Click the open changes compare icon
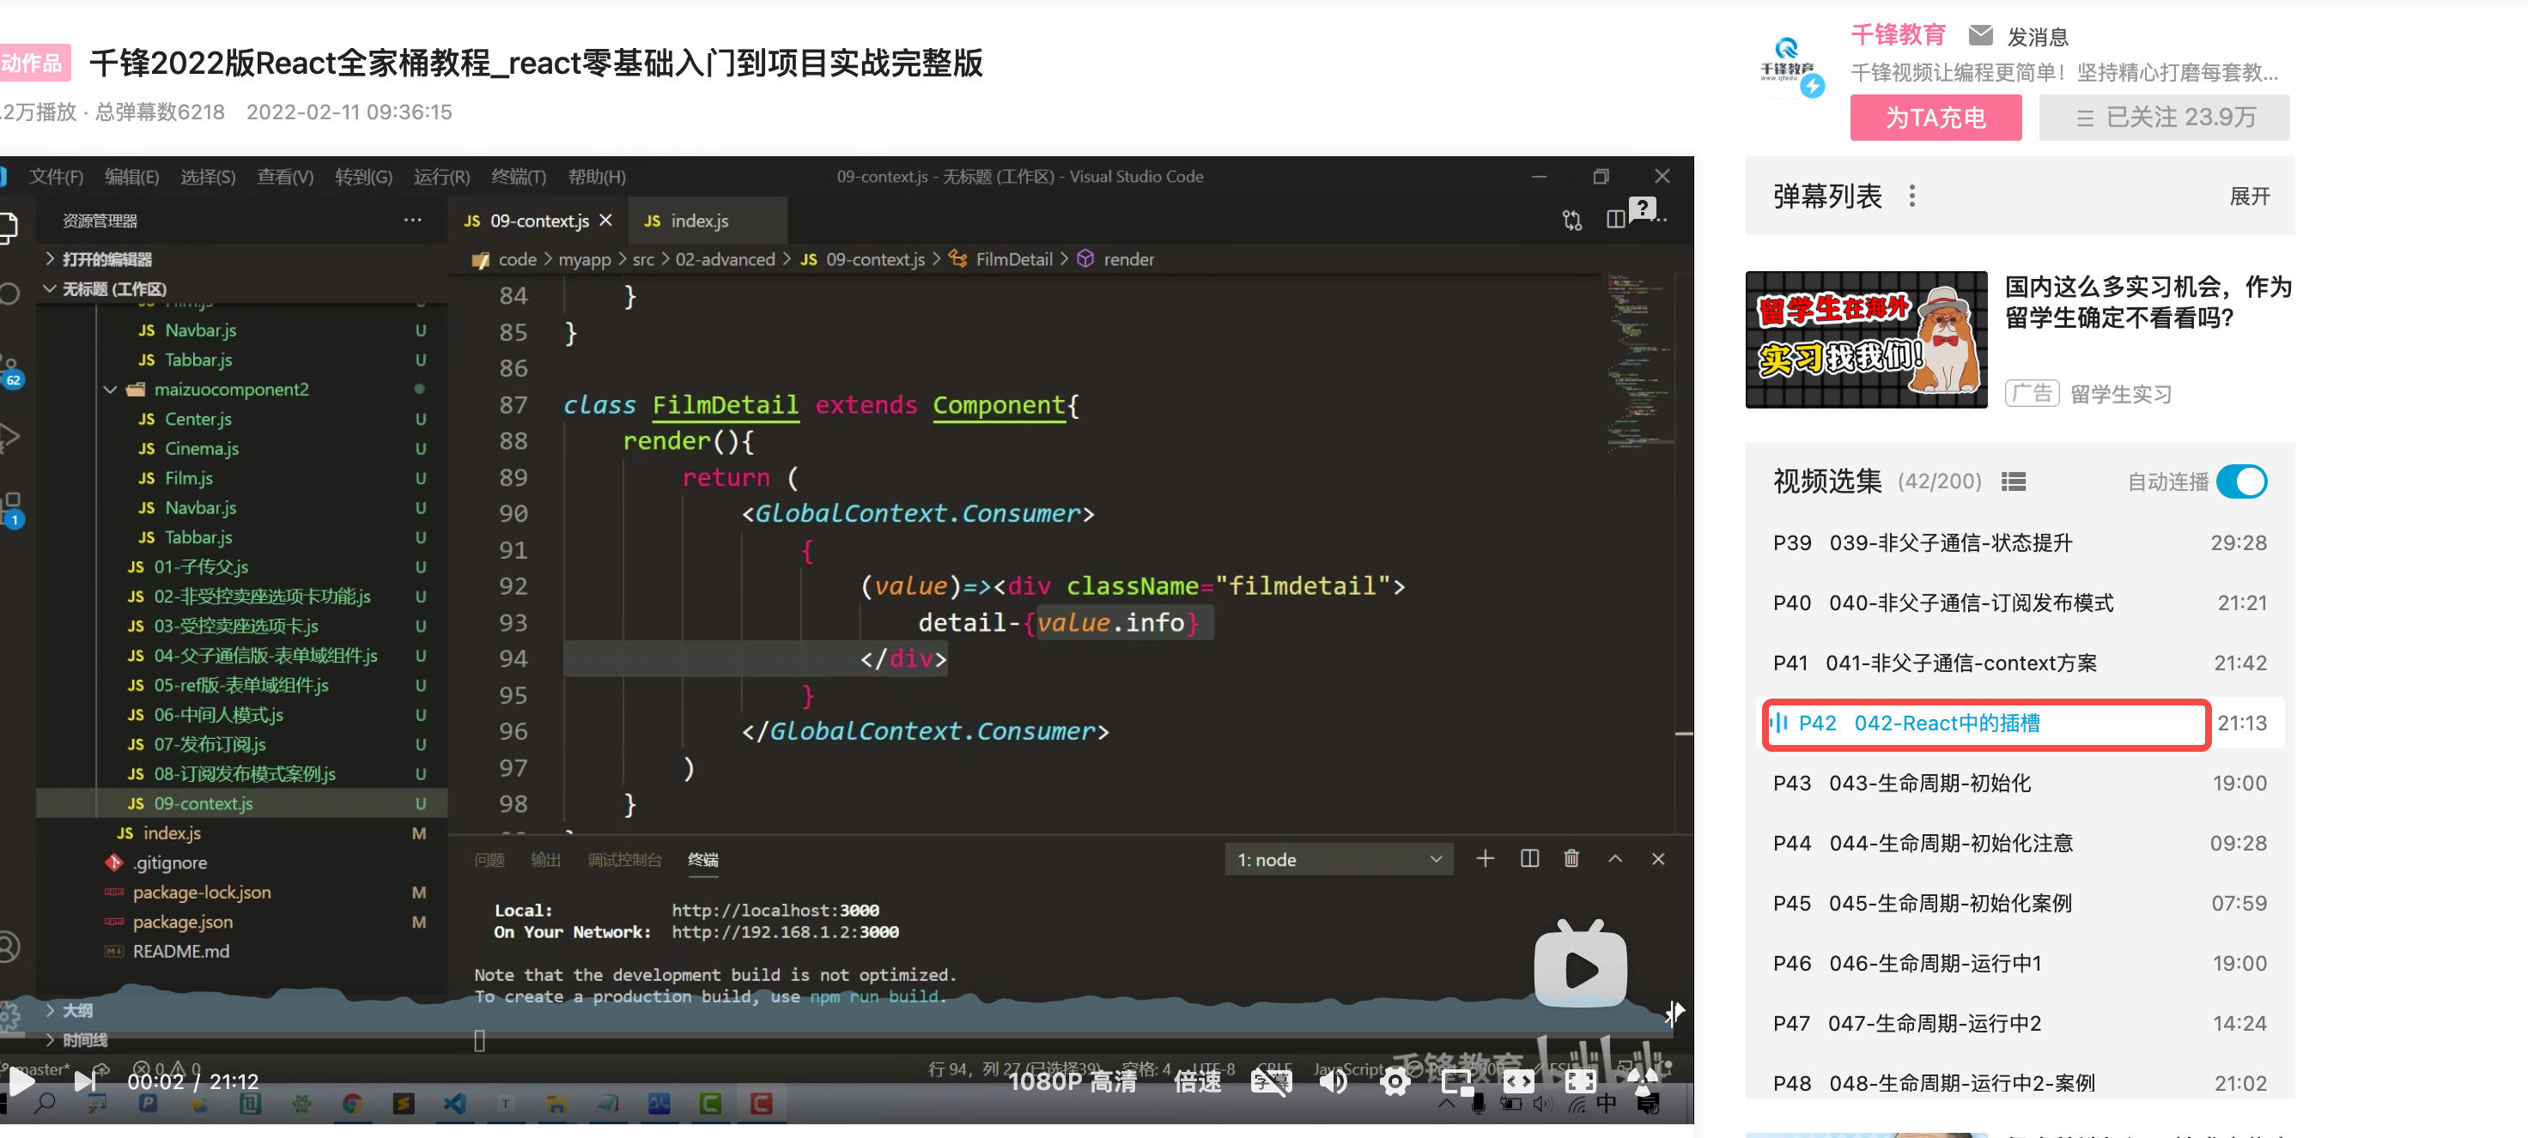 1571,221
